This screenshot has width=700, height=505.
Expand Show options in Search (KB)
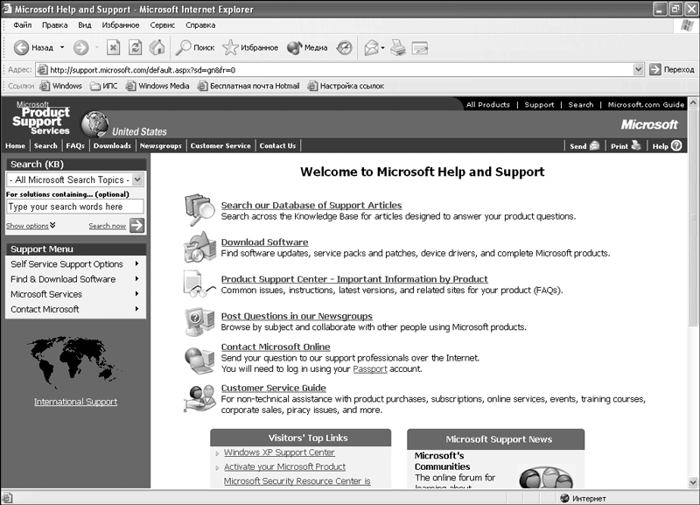click(x=31, y=226)
